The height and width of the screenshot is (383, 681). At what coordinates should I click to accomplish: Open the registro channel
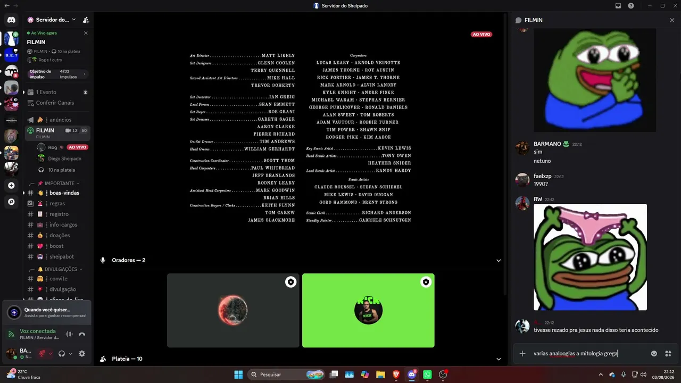click(x=58, y=214)
